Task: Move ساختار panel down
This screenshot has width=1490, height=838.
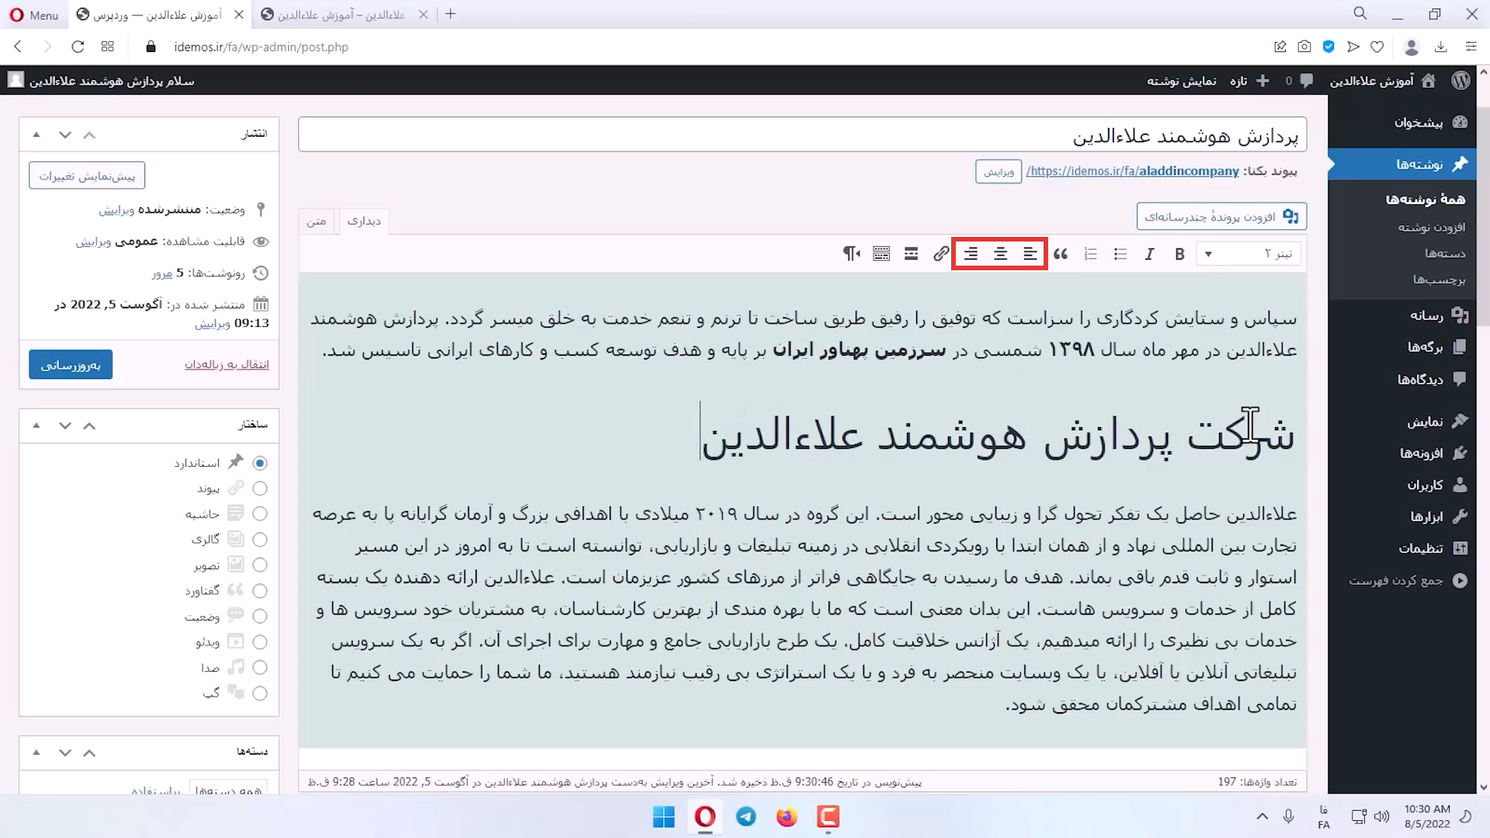Action: click(x=65, y=426)
